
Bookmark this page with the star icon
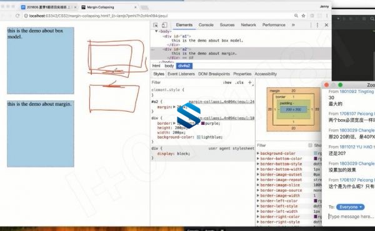[x=303, y=16]
